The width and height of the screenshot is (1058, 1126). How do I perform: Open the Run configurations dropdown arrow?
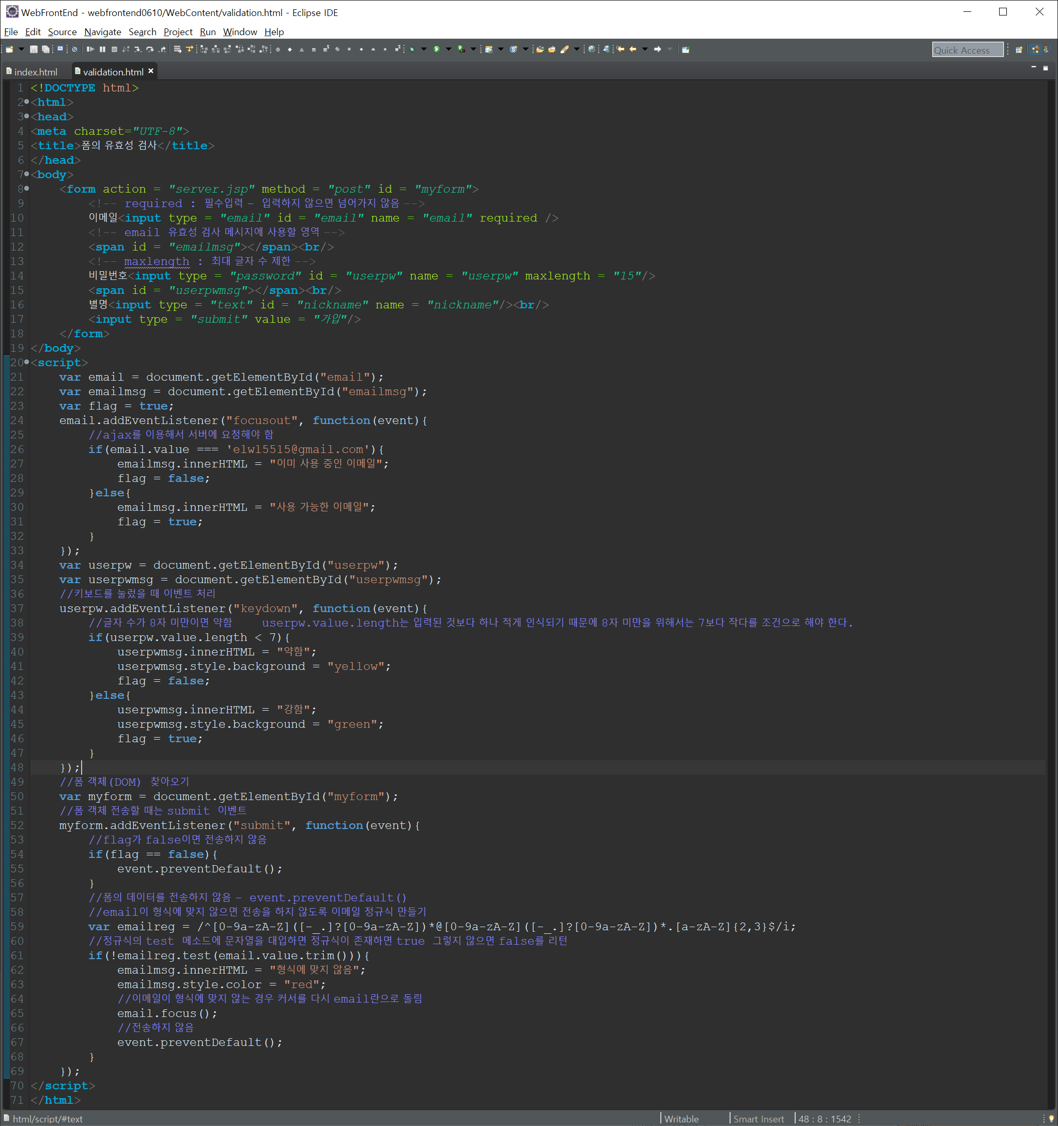pyautogui.click(x=448, y=49)
